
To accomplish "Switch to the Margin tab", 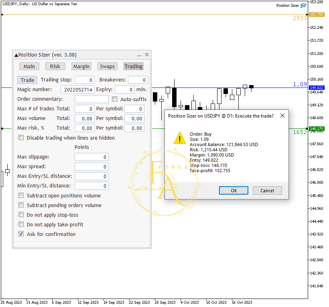I will click(x=81, y=67).
